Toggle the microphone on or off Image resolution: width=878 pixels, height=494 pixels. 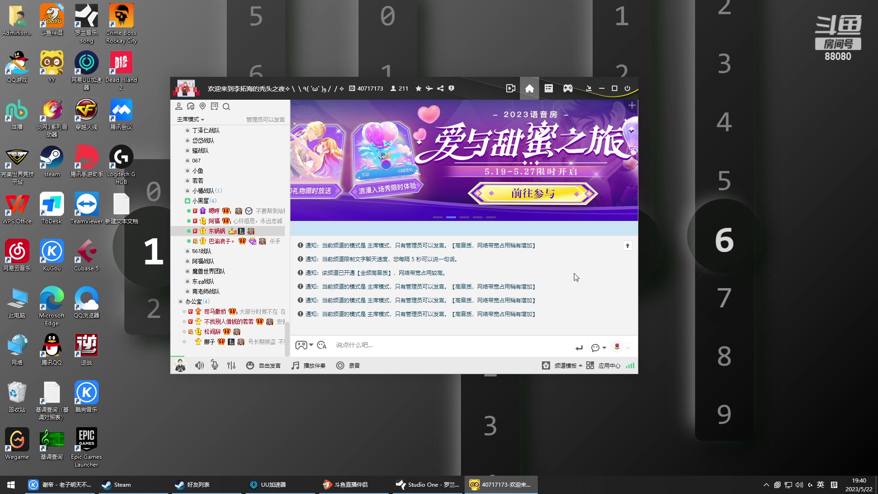(x=214, y=365)
